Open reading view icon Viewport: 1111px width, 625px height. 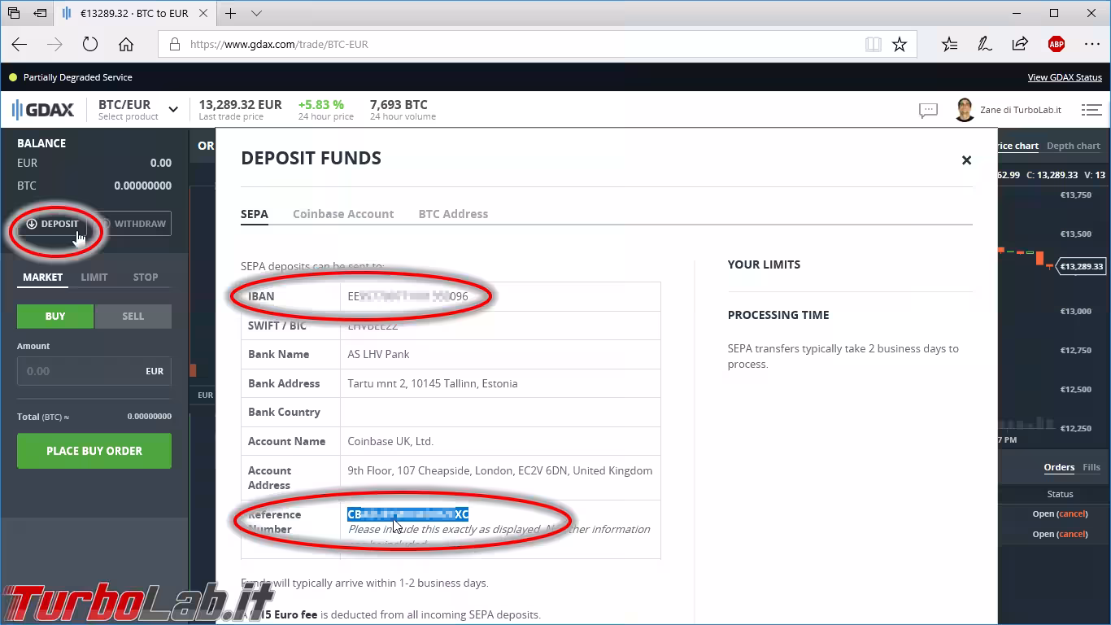[874, 45]
